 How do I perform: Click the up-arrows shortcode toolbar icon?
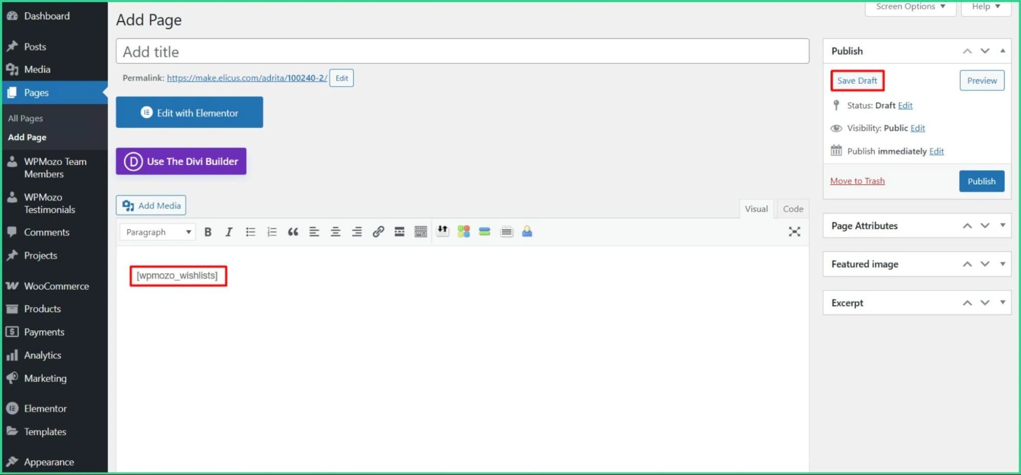[442, 231]
